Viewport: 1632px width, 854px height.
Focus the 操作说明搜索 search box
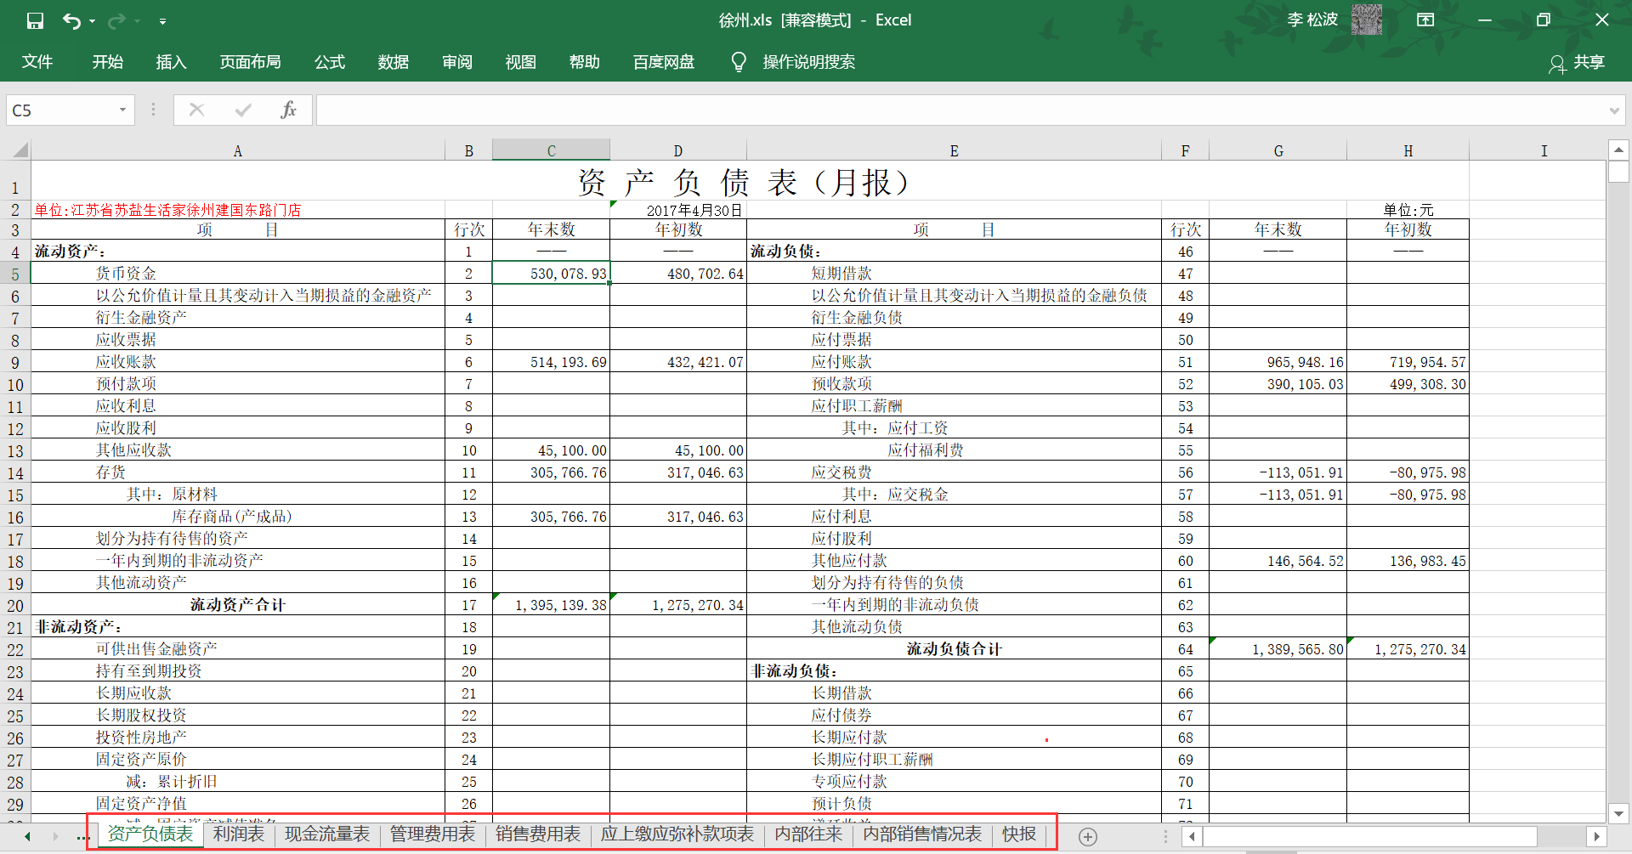tap(809, 62)
